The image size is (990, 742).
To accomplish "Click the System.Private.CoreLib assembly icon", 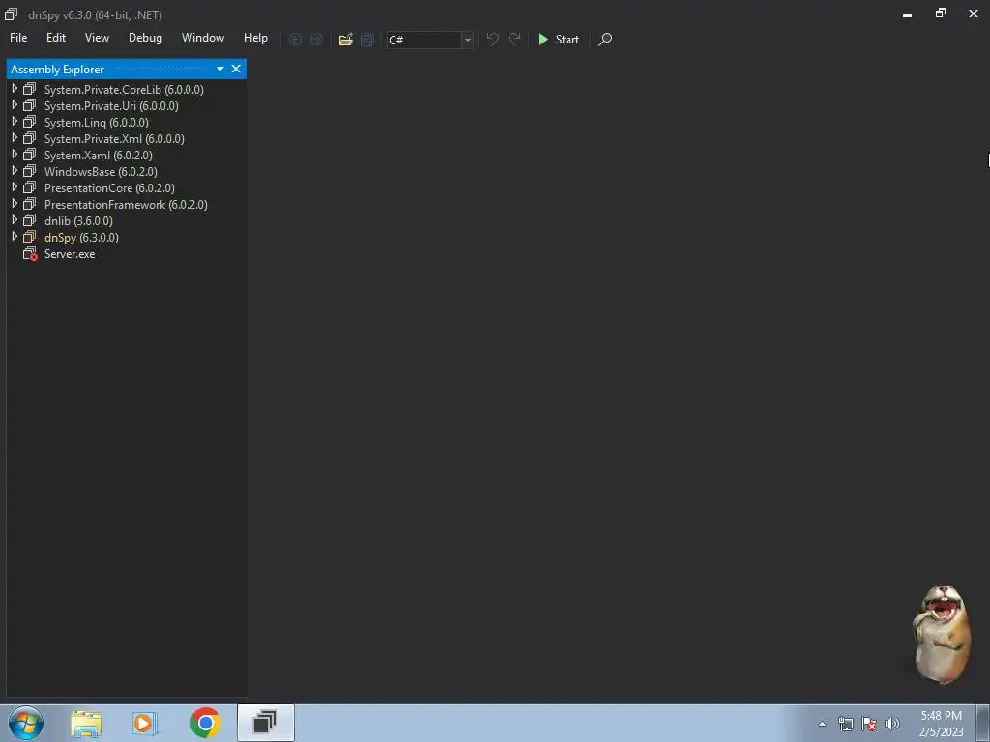I will click(30, 89).
